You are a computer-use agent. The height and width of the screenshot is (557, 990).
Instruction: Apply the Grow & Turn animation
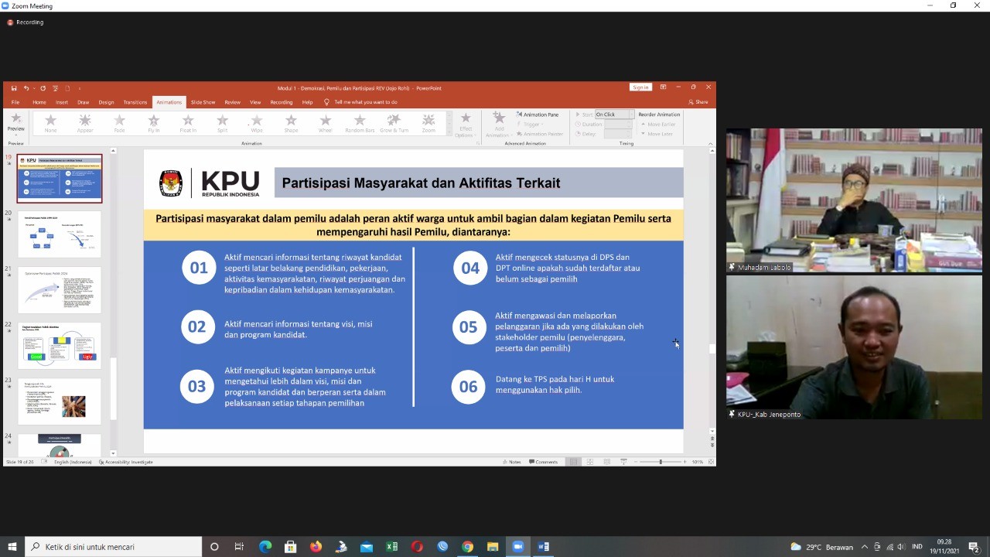[394, 122]
